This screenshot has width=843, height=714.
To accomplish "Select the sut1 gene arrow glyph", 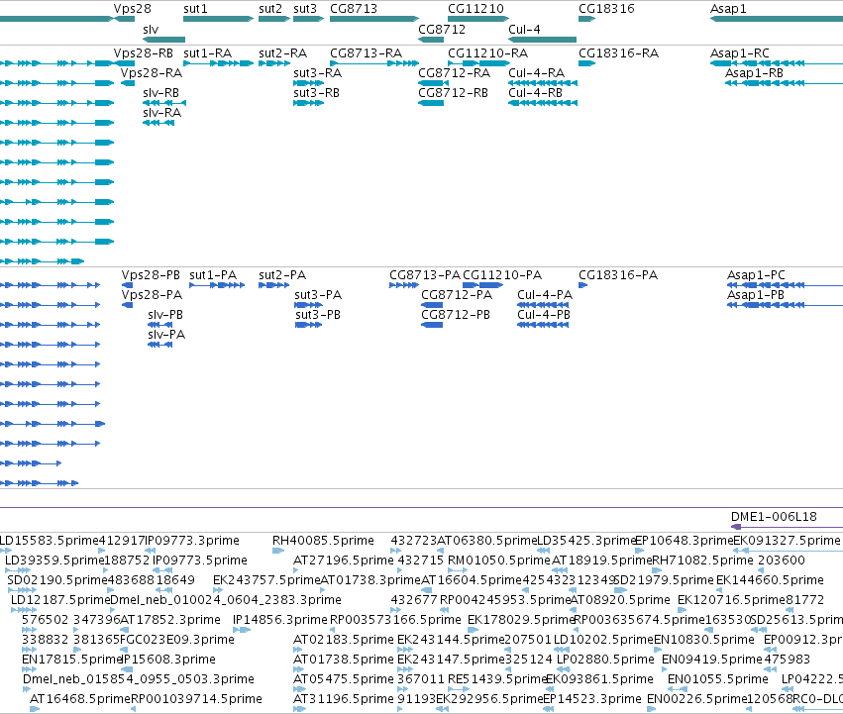I will pyautogui.click(x=218, y=19).
